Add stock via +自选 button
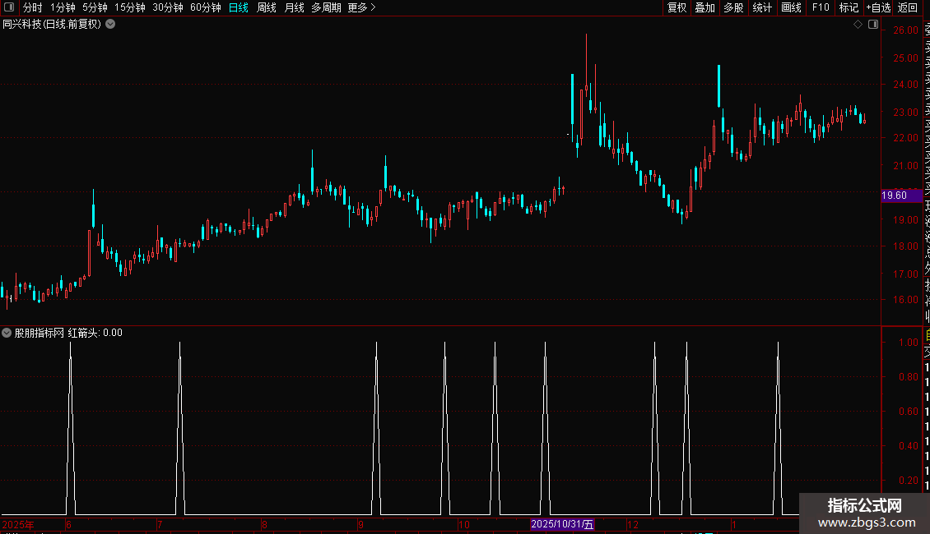 tap(878, 7)
